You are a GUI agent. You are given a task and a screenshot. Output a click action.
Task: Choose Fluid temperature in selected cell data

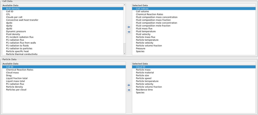pyautogui.click(x=146, y=31)
